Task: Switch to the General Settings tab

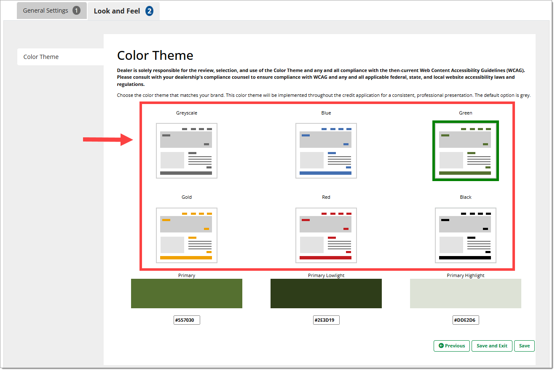Action: click(x=46, y=11)
